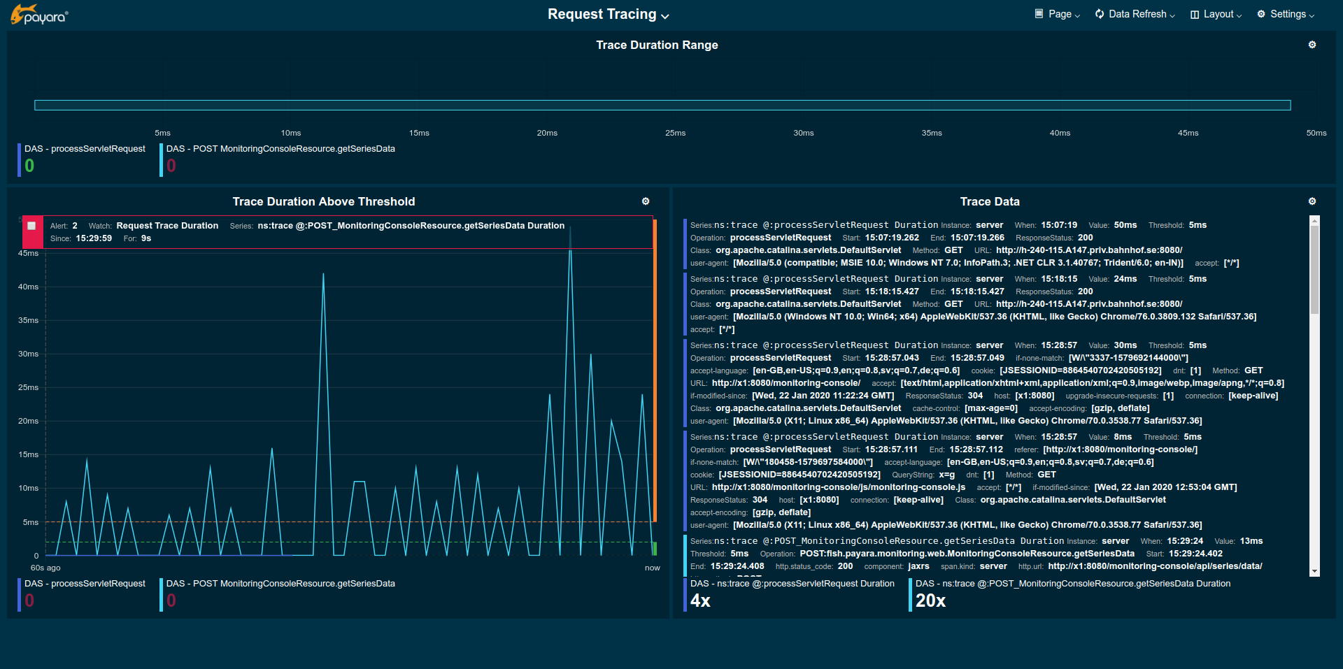Click the Value 50ms trace entry
The width and height of the screenshot is (1343, 669).
tap(1125, 225)
